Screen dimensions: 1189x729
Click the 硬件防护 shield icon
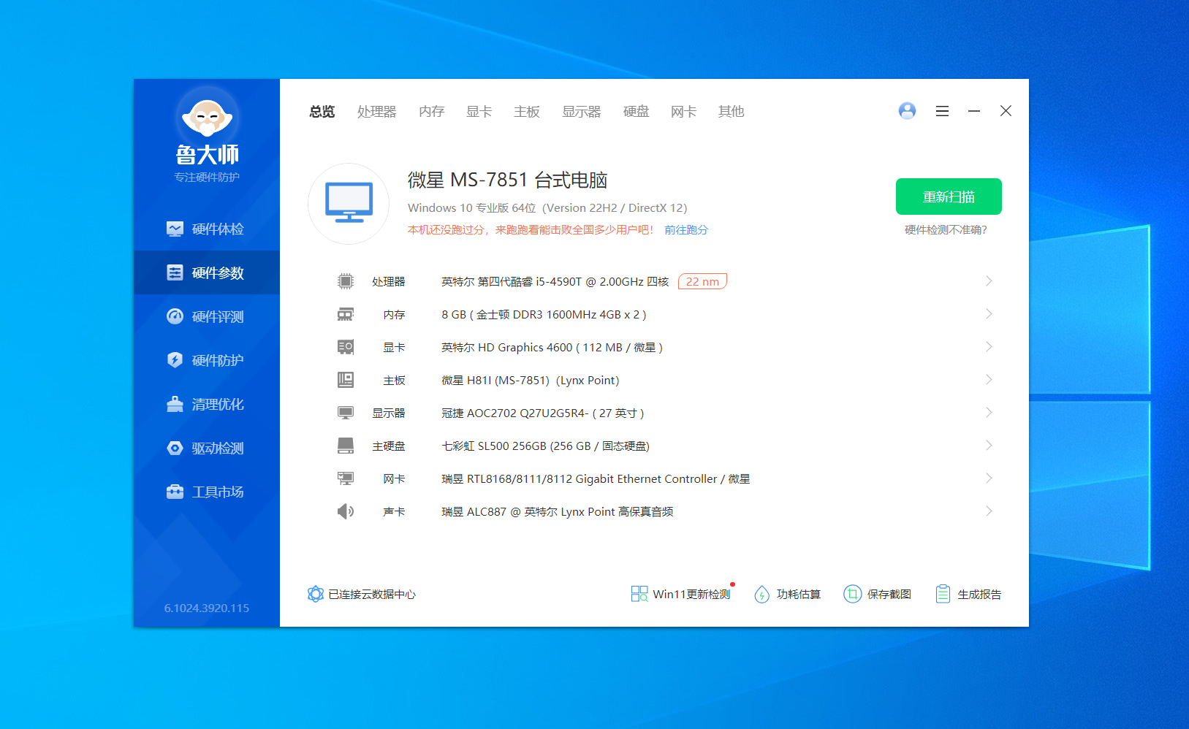click(175, 360)
